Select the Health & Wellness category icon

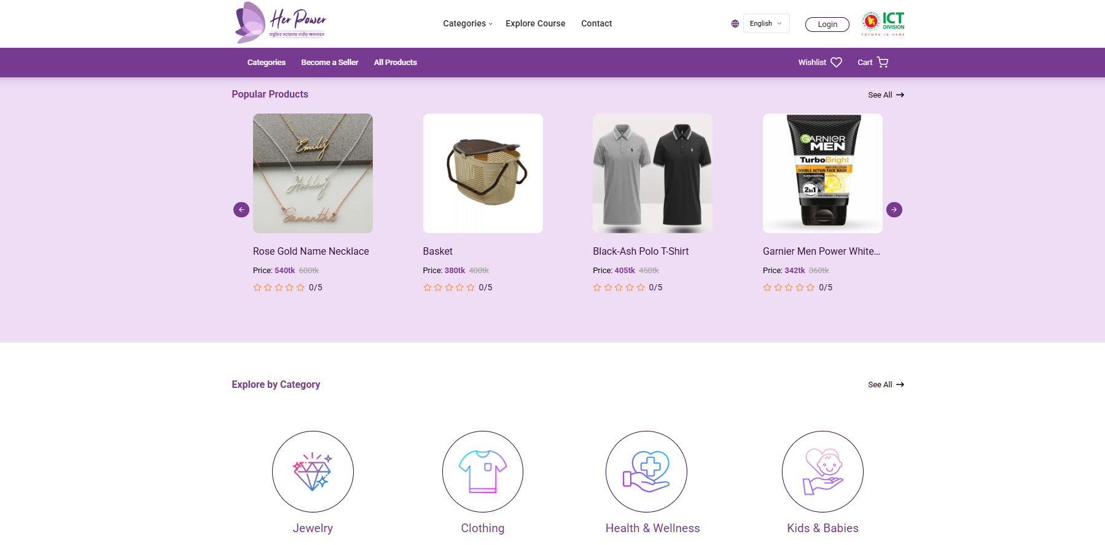[646, 471]
